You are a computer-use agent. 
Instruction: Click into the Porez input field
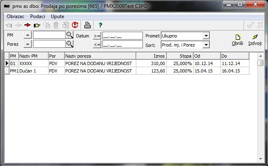(x=49, y=44)
